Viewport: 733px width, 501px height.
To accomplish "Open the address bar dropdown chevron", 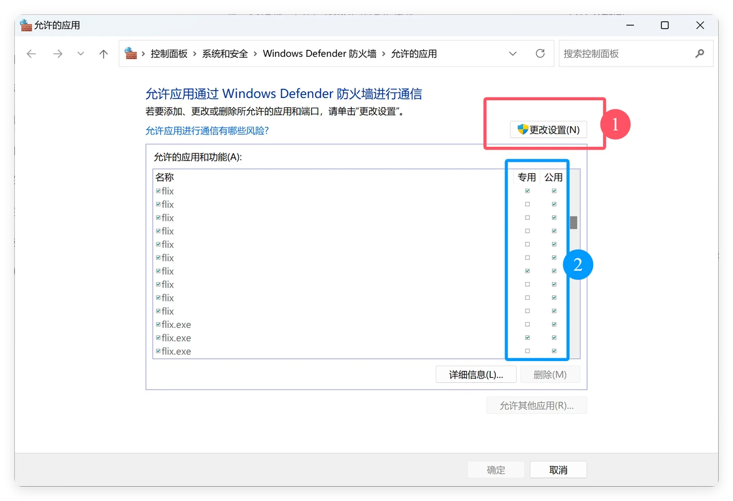I will [513, 53].
